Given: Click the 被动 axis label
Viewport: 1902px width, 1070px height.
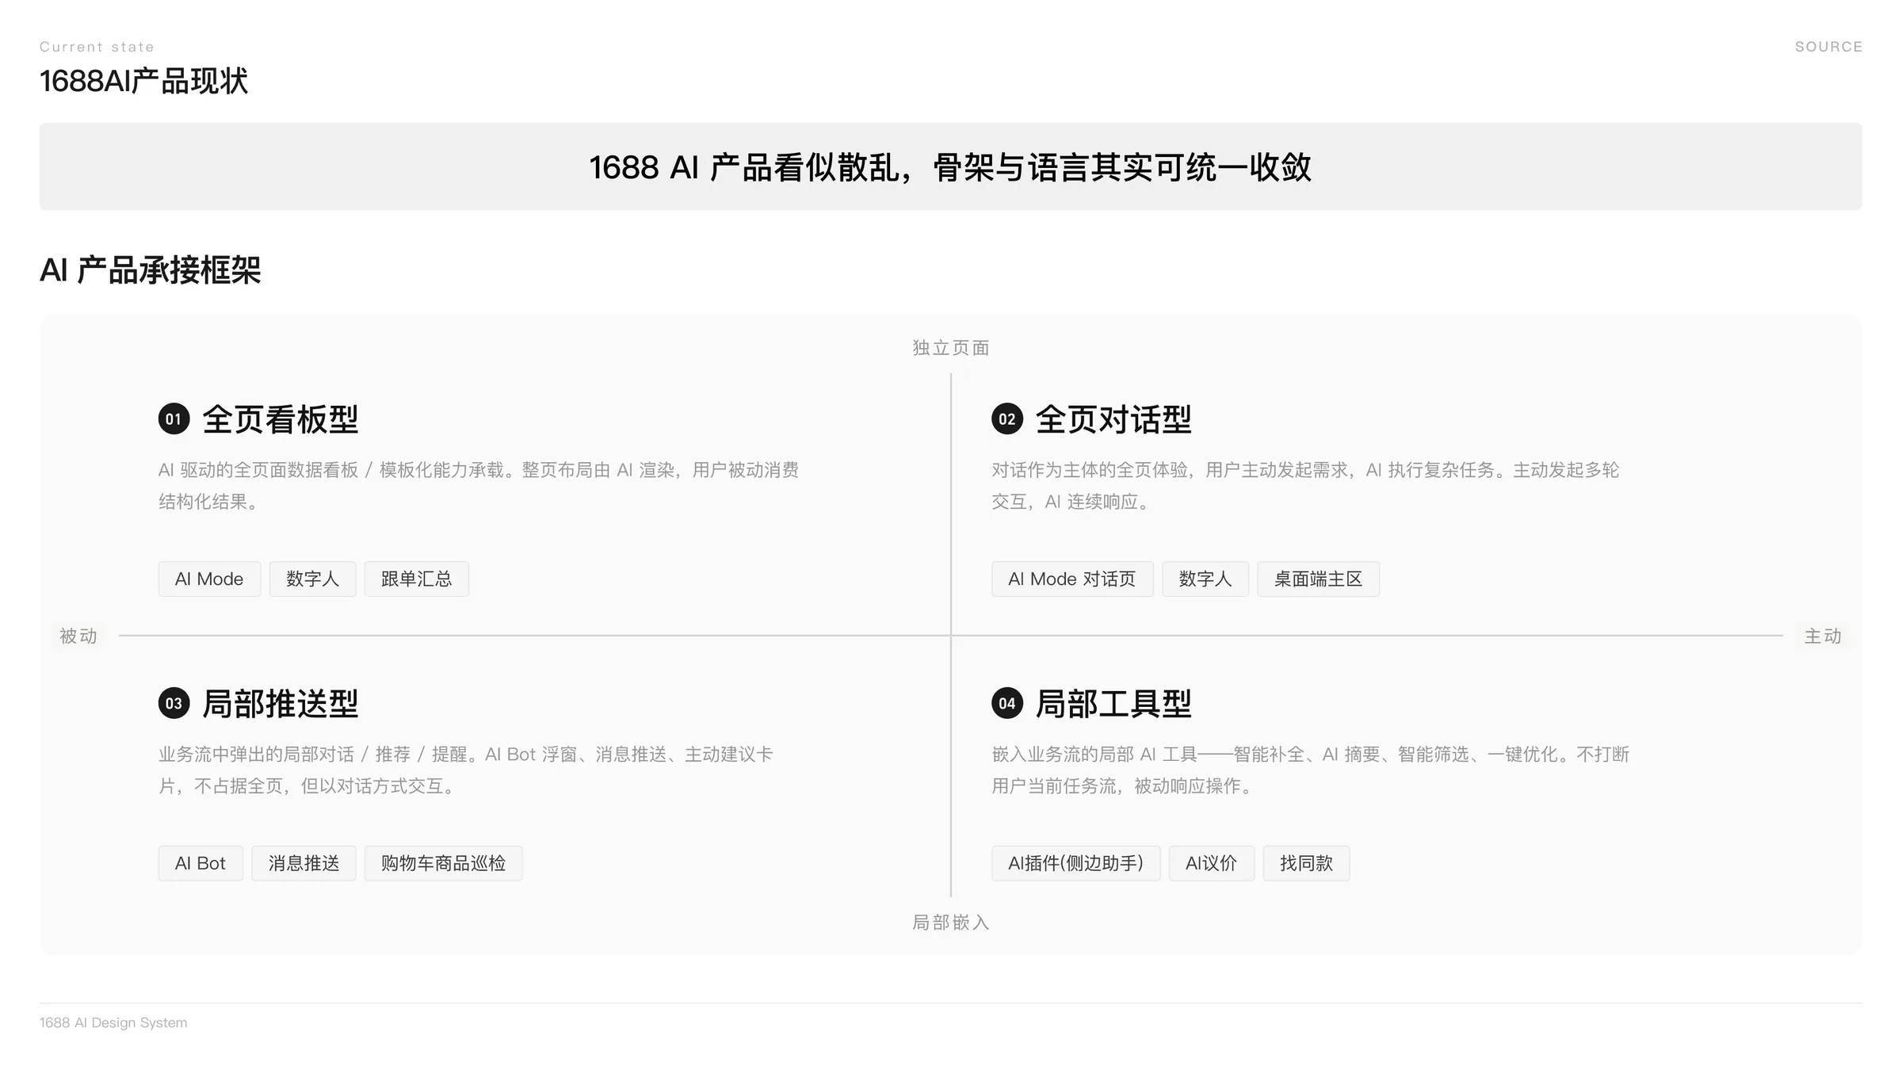Looking at the screenshot, I should pyautogui.click(x=78, y=636).
